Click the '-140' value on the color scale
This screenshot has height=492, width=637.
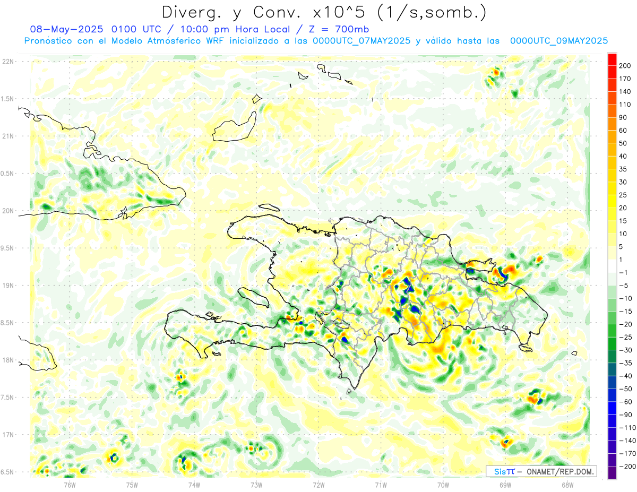click(x=627, y=441)
